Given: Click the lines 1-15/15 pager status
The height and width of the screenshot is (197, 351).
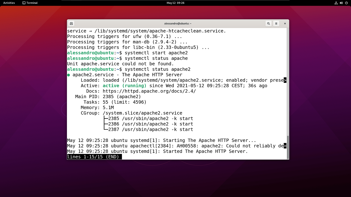Looking at the screenshot, I should pos(94,157).
